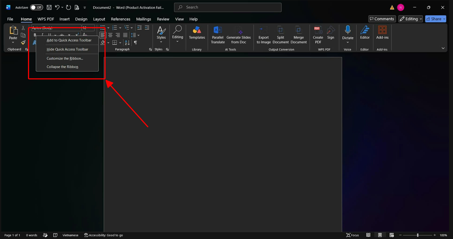
Task: Click the Create PDF icon
Action: point(318,35)
